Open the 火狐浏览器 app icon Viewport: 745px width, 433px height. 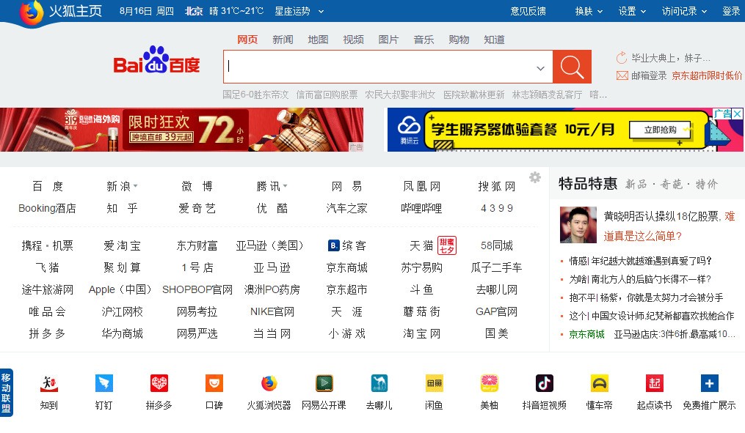click(269, 384)
